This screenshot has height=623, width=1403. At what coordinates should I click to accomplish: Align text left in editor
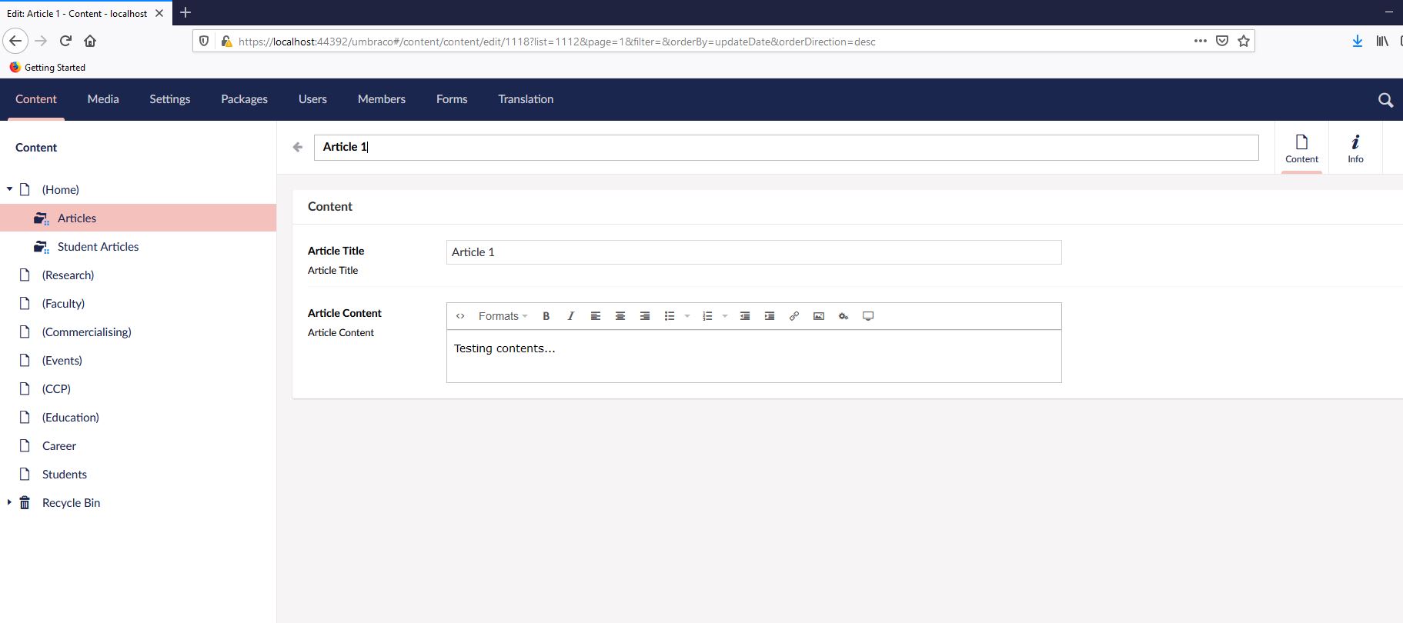[x=596, y=316]
